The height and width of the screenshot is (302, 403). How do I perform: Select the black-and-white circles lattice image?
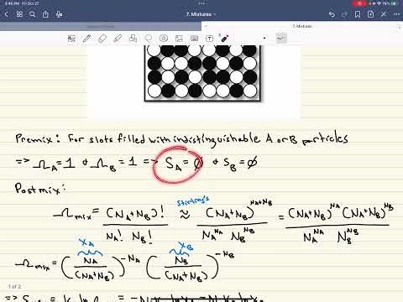click(203, 74)
